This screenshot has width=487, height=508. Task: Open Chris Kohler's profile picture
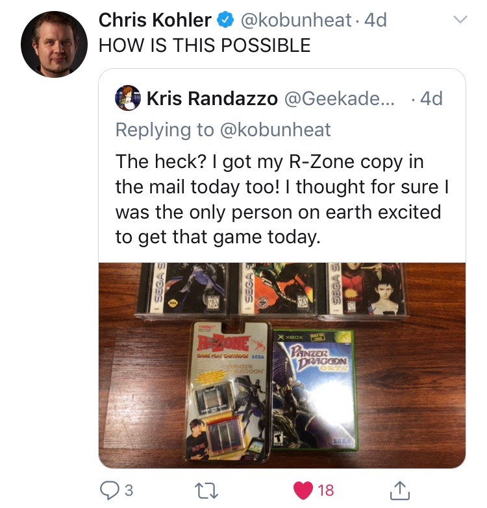point(54,44)
